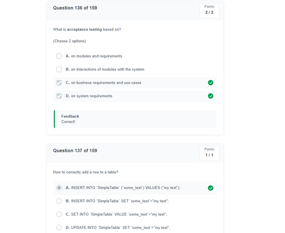The height and width of the screenshot is (233, 285).
Task: Click the 'How to correctly add a row' question text
Action: coord(85,172)
